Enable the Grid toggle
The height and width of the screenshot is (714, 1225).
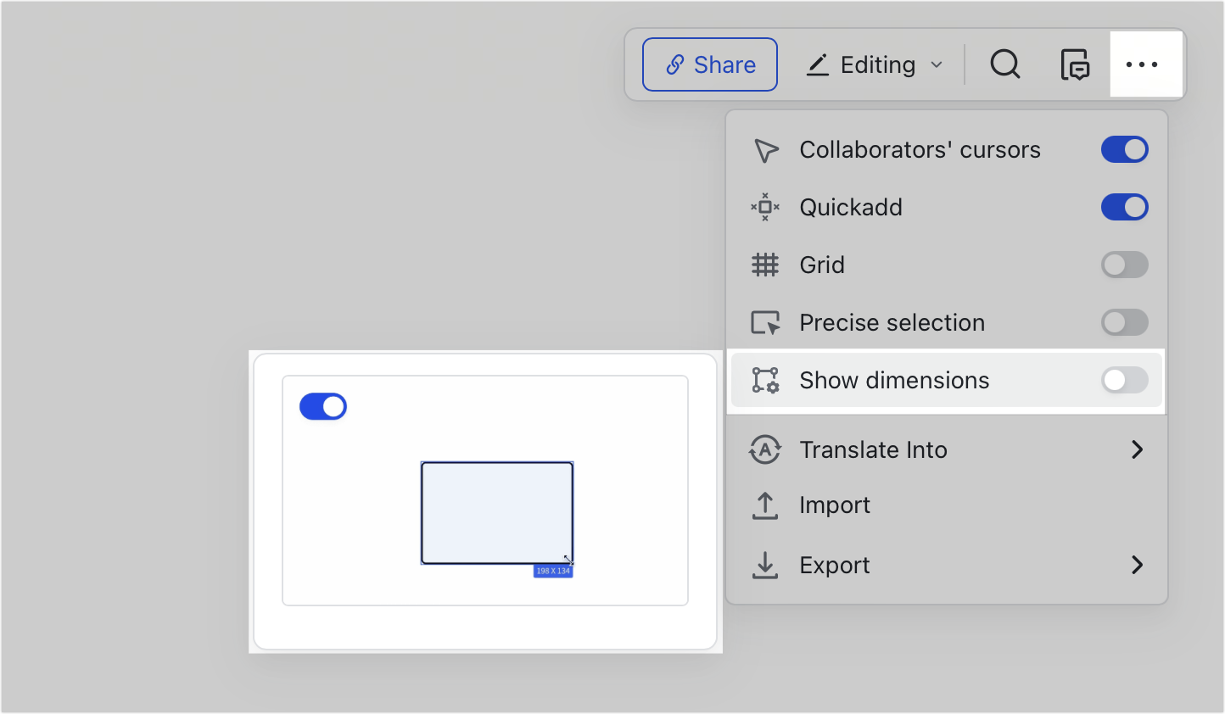pos(1124,265)
